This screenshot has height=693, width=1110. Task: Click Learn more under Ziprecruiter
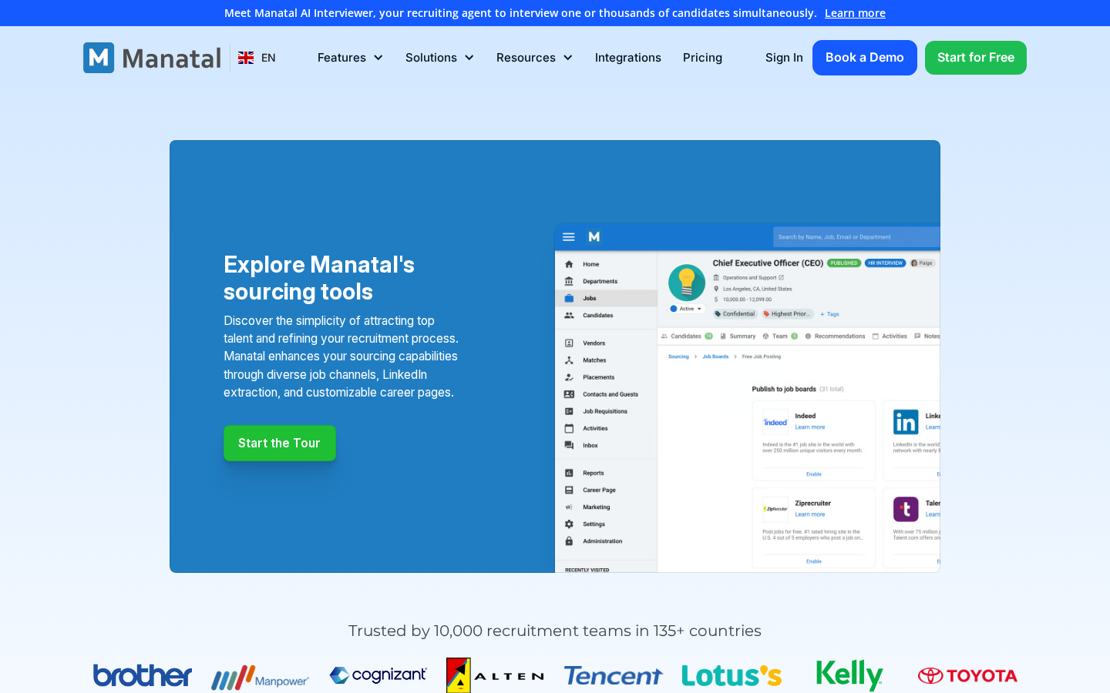tap(810, 514)
